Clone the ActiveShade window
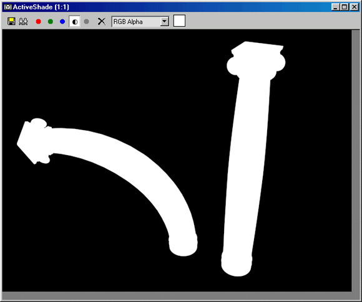 pos(23,21)
